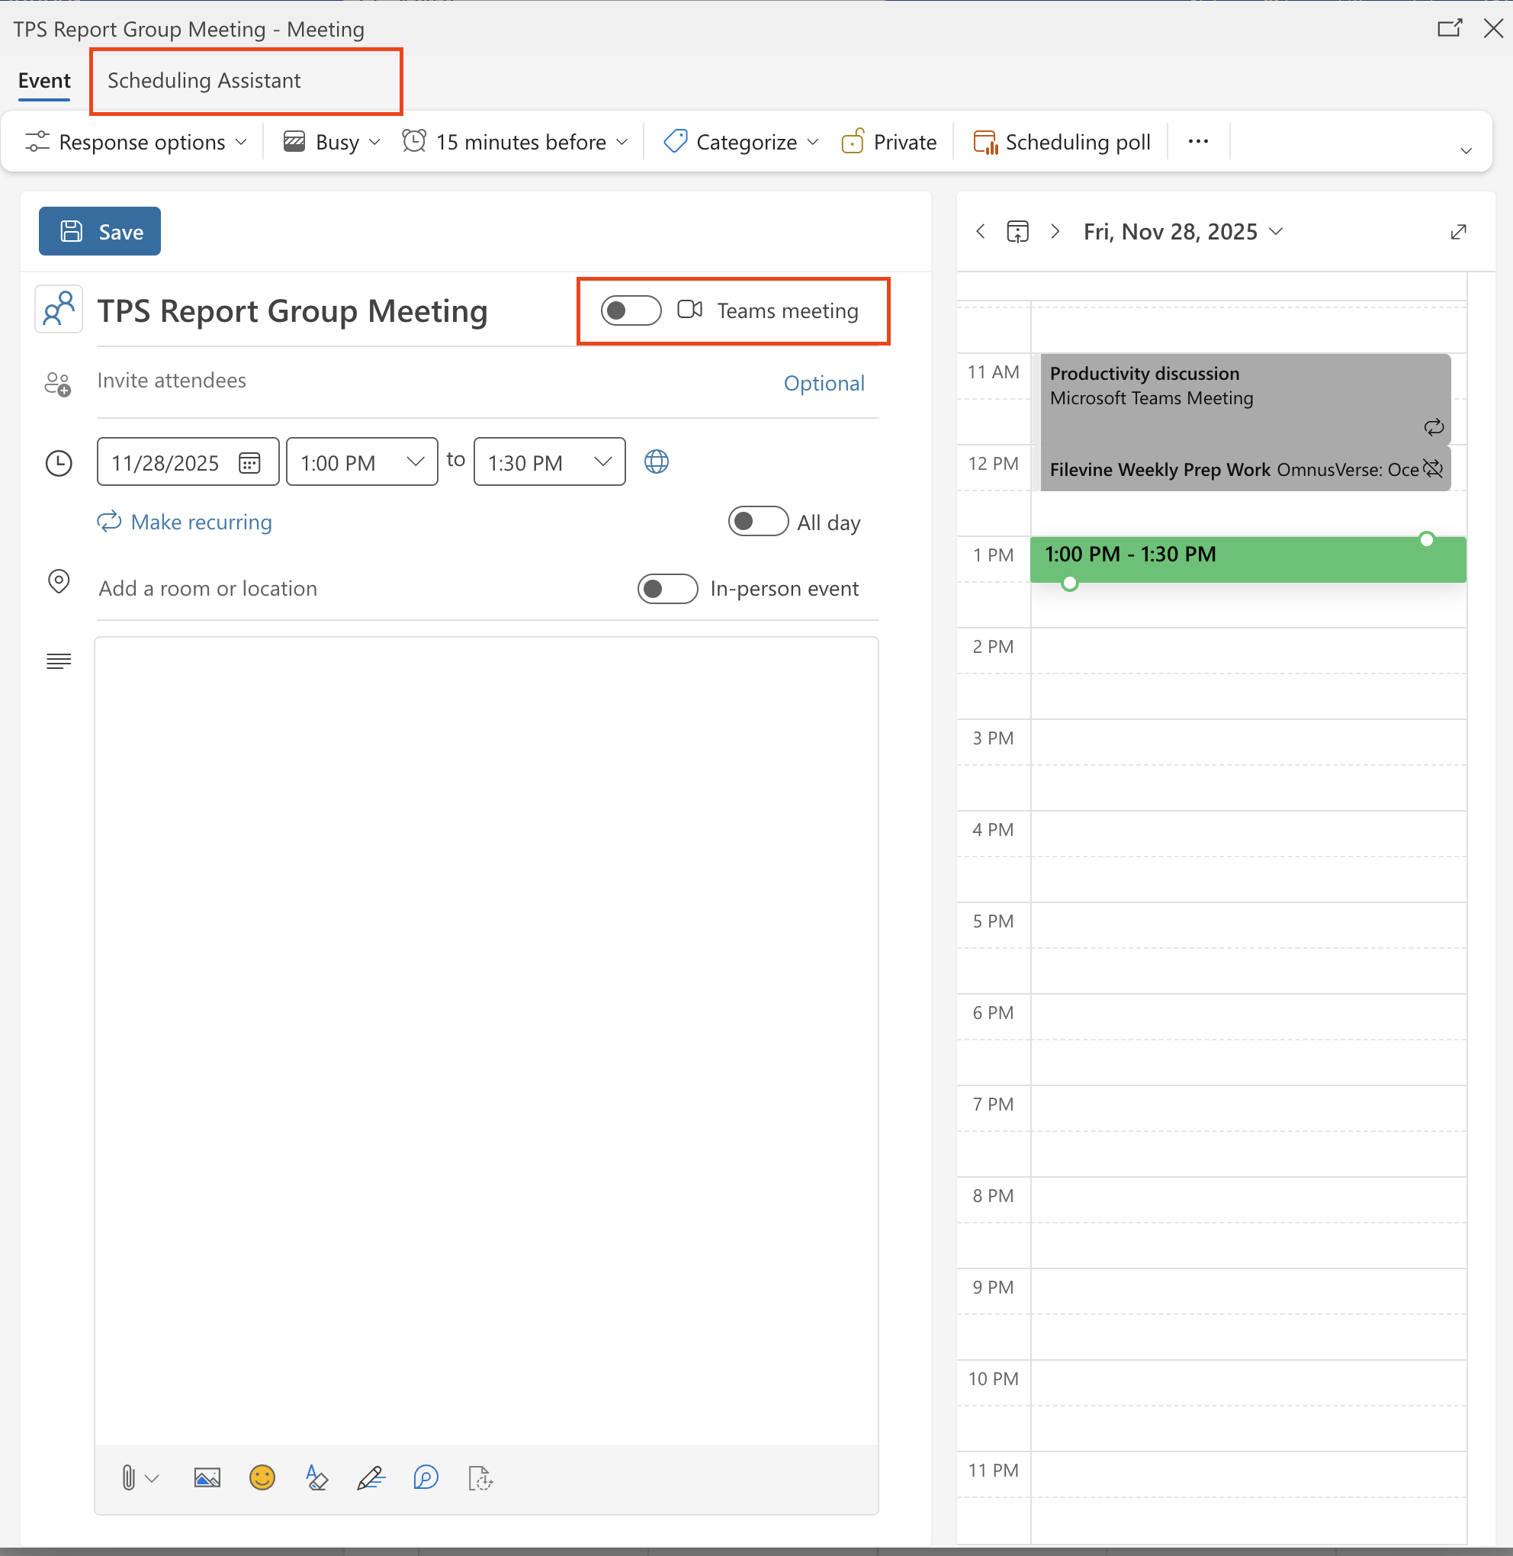The height and width of the screenshot is (1556, 1513).
Task: Turn on the All day toggle
Action: pyautogui.click(x=758, y=522)
